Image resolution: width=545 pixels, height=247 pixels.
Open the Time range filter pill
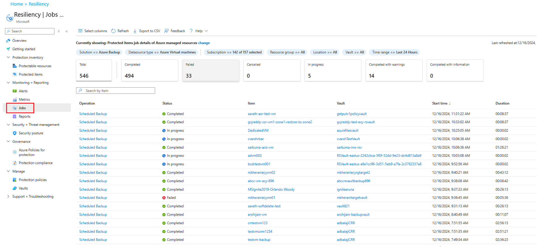(x=395, y=52)
